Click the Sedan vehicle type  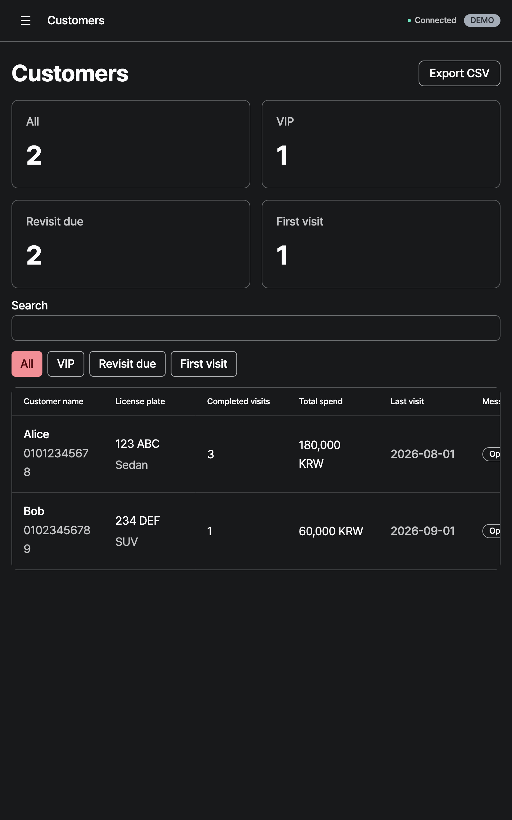tap(132, 465)
